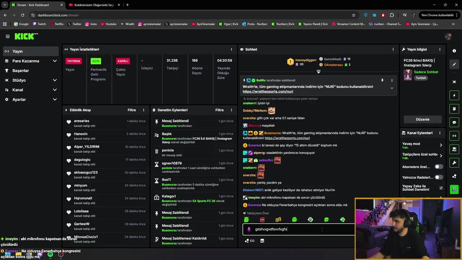The height and width of the screenshot is (260, 462).
Task: Click the document icon in right sidebar
Action: (454, 109)
